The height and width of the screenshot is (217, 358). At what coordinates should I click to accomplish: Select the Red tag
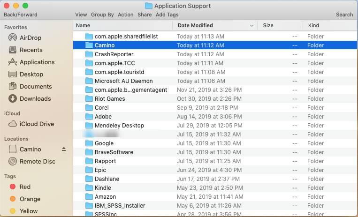click(25, 187)
